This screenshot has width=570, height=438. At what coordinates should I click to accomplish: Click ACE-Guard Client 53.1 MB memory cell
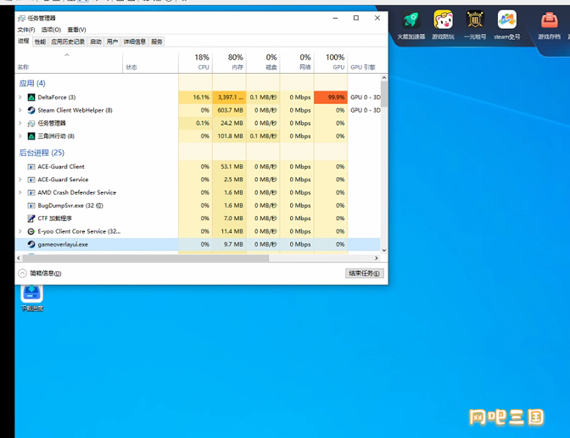coord(229,167)
